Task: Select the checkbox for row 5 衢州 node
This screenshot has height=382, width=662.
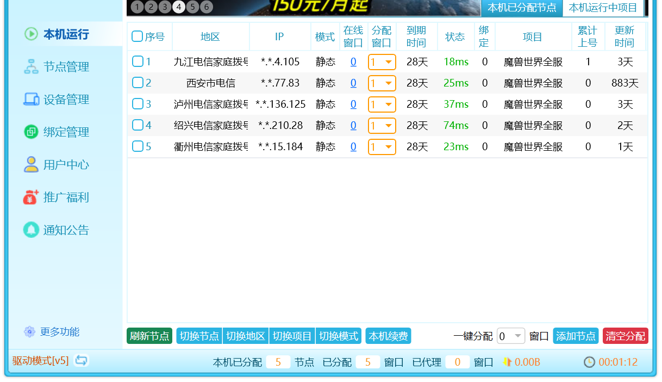Action: click(x=138, y=146)
